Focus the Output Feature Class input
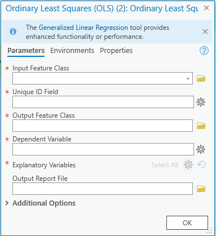Screen dimensions: 216x236 (x=103, y=126)
